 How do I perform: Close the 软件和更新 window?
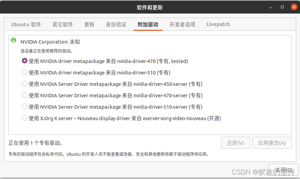[294, 7]
